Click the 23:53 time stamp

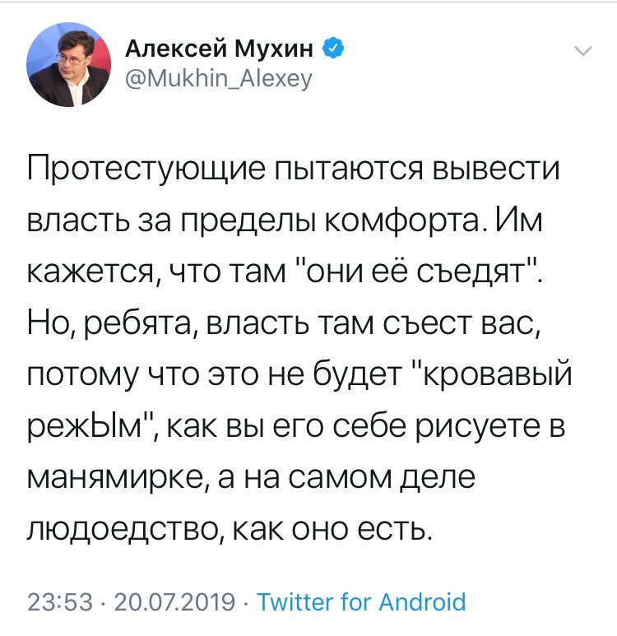click(59, 601)
